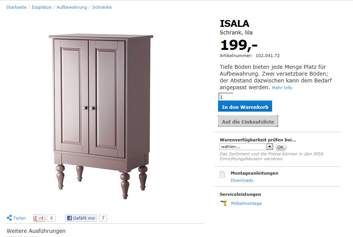
Task: Click the Möbelmontage drill icon
Action: 223,203
